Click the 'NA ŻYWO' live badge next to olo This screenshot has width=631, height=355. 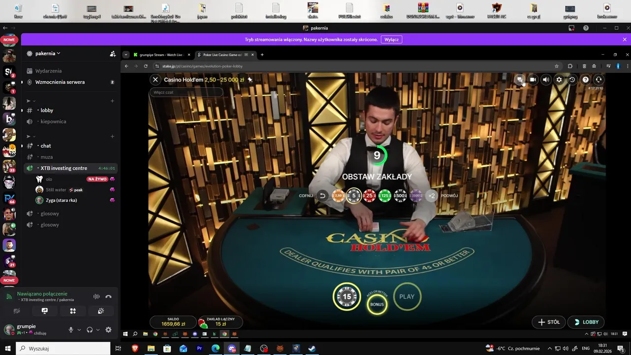pos(97,179)
